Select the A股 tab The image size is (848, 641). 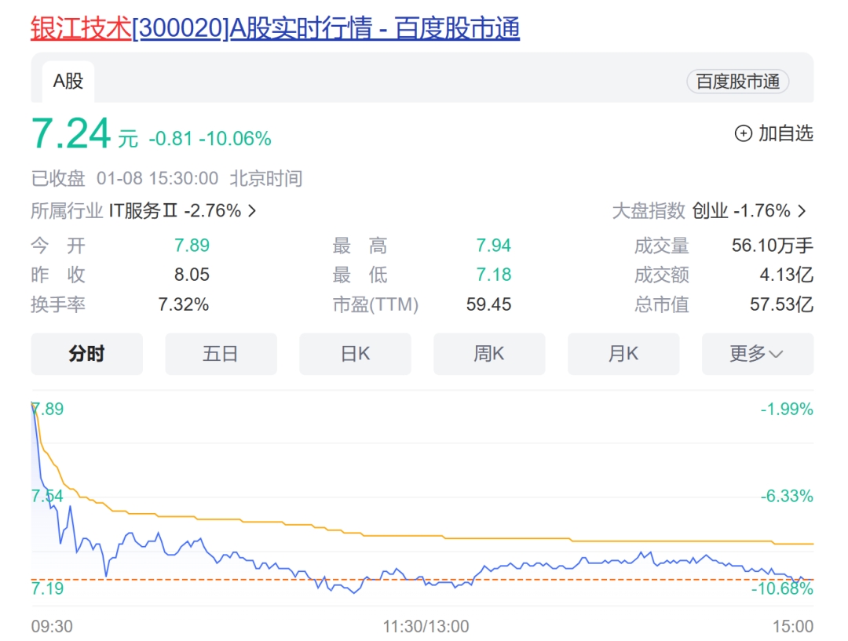68,81
